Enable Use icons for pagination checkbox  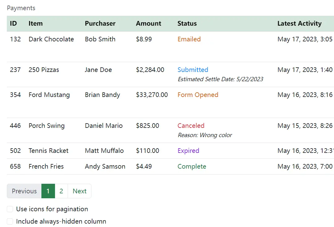coord(10,209)
